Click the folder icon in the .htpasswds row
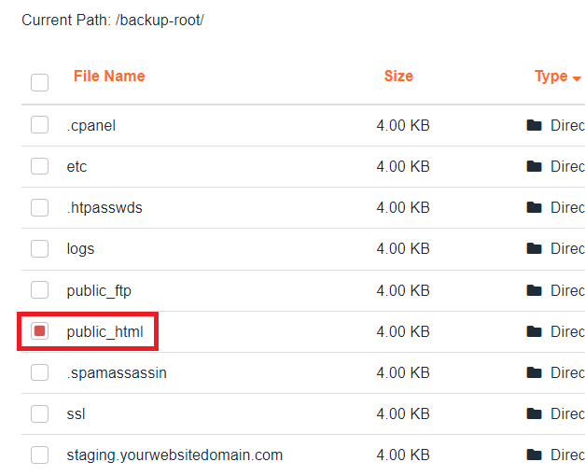The width and height of the screenshot is (585, 476). coord(534,207)
